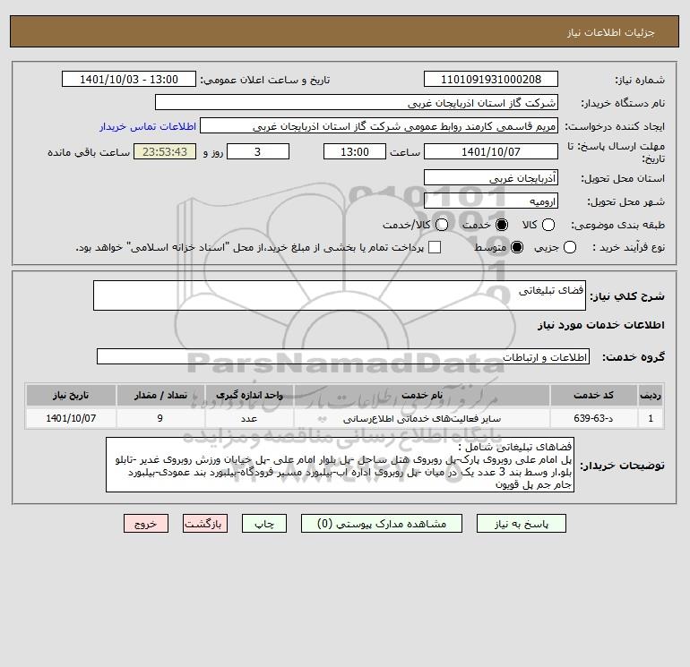Image resolution: width=690 pixels, height=667 pixels.
Task: Toggle the Islamic treasury payment checkbox
Action: 435,247
